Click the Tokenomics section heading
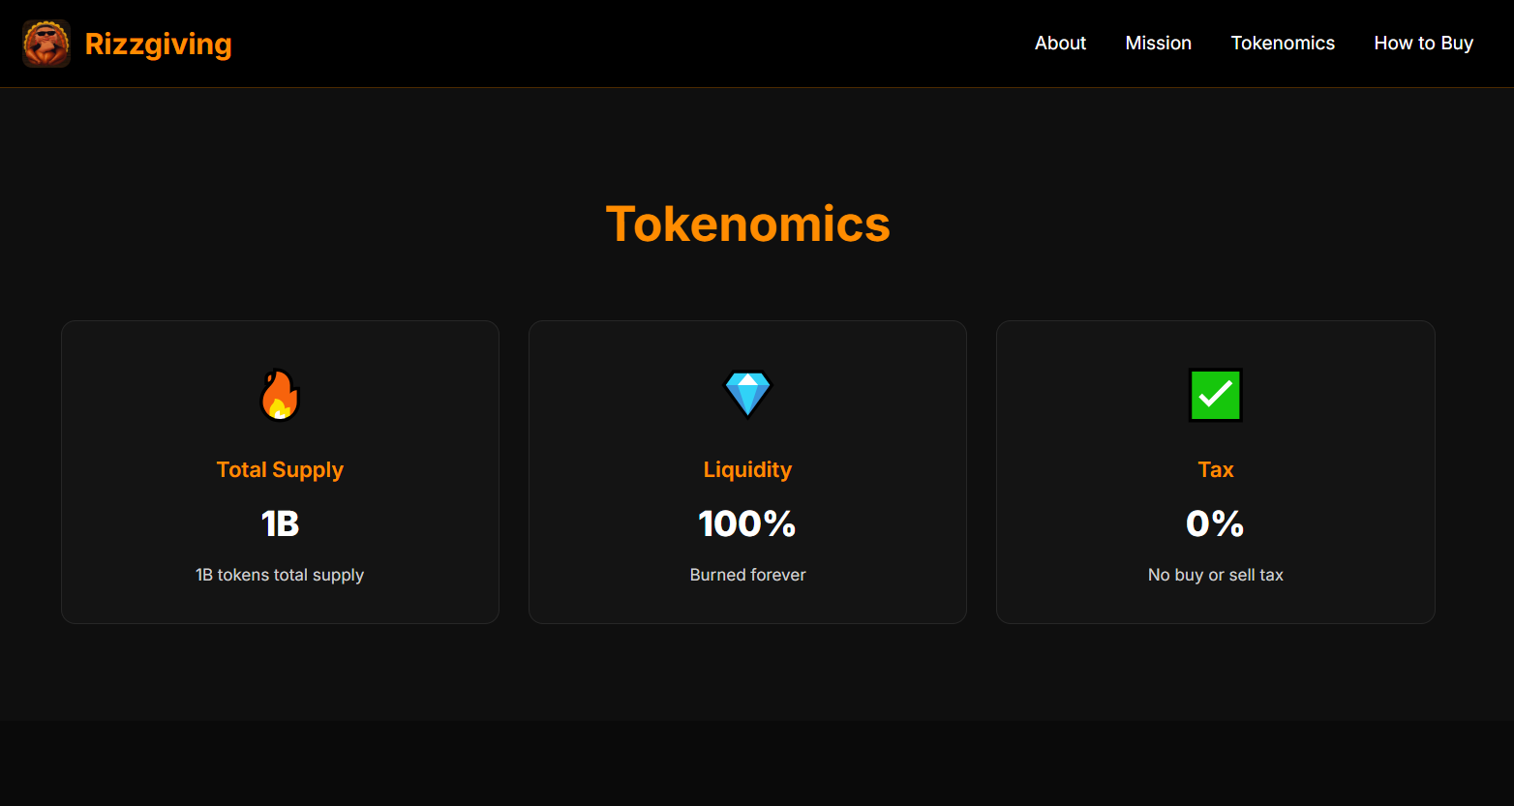1514x806 pixels. (x=747, y=224)
